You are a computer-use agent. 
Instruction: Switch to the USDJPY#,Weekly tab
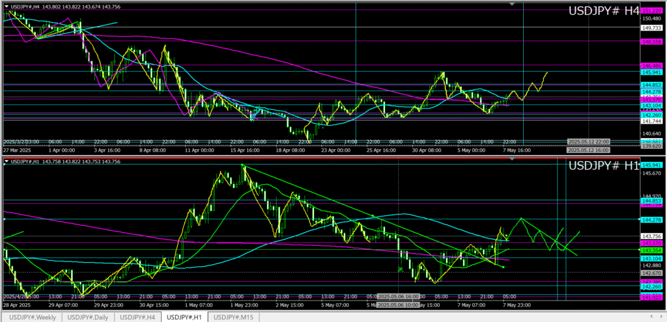(33, 317)
